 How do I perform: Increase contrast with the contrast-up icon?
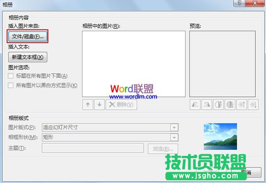point(218,104)
